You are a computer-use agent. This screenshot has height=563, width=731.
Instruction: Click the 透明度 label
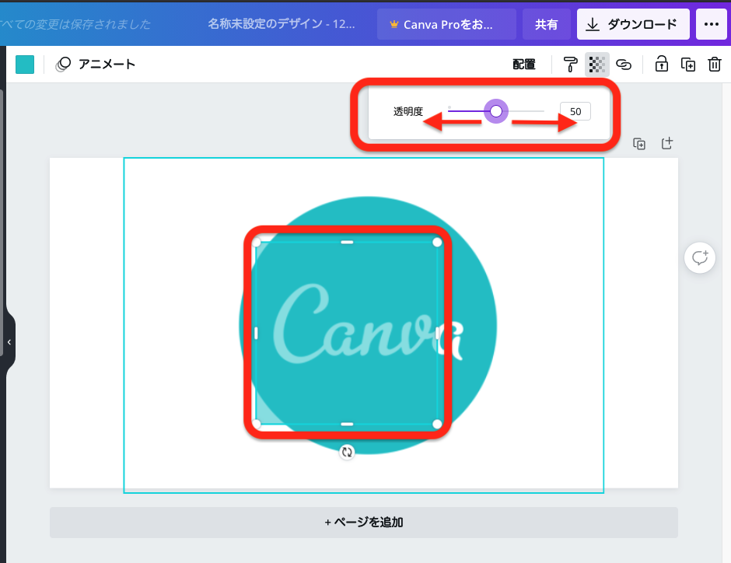(408, 111)
